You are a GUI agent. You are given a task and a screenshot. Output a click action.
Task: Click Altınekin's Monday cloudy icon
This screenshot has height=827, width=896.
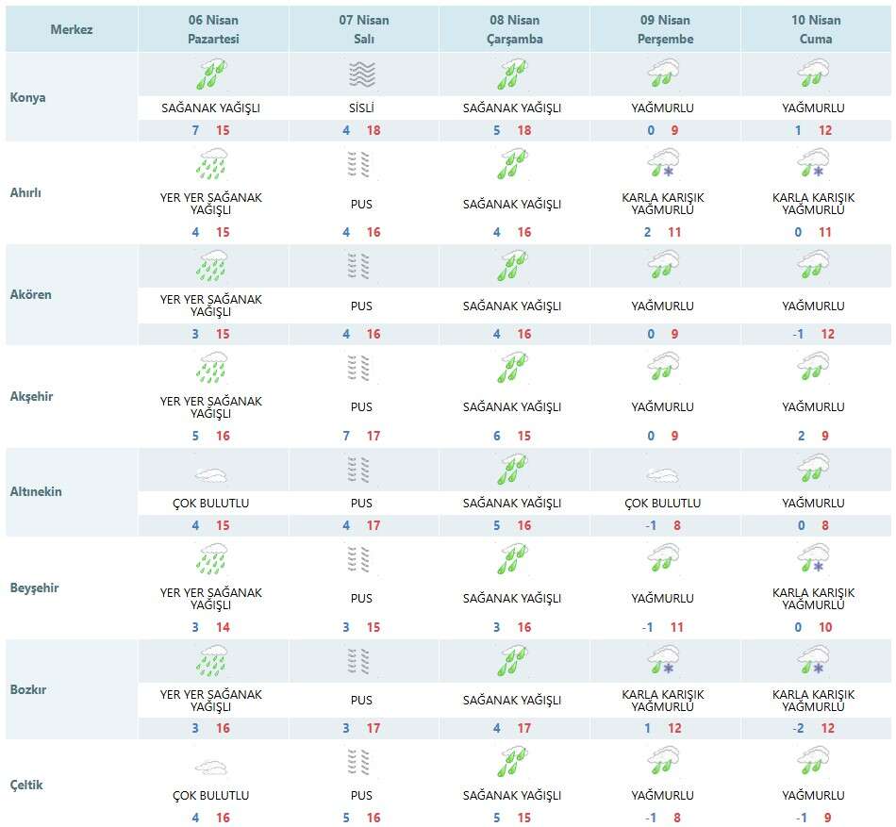(x=211, y=476)
